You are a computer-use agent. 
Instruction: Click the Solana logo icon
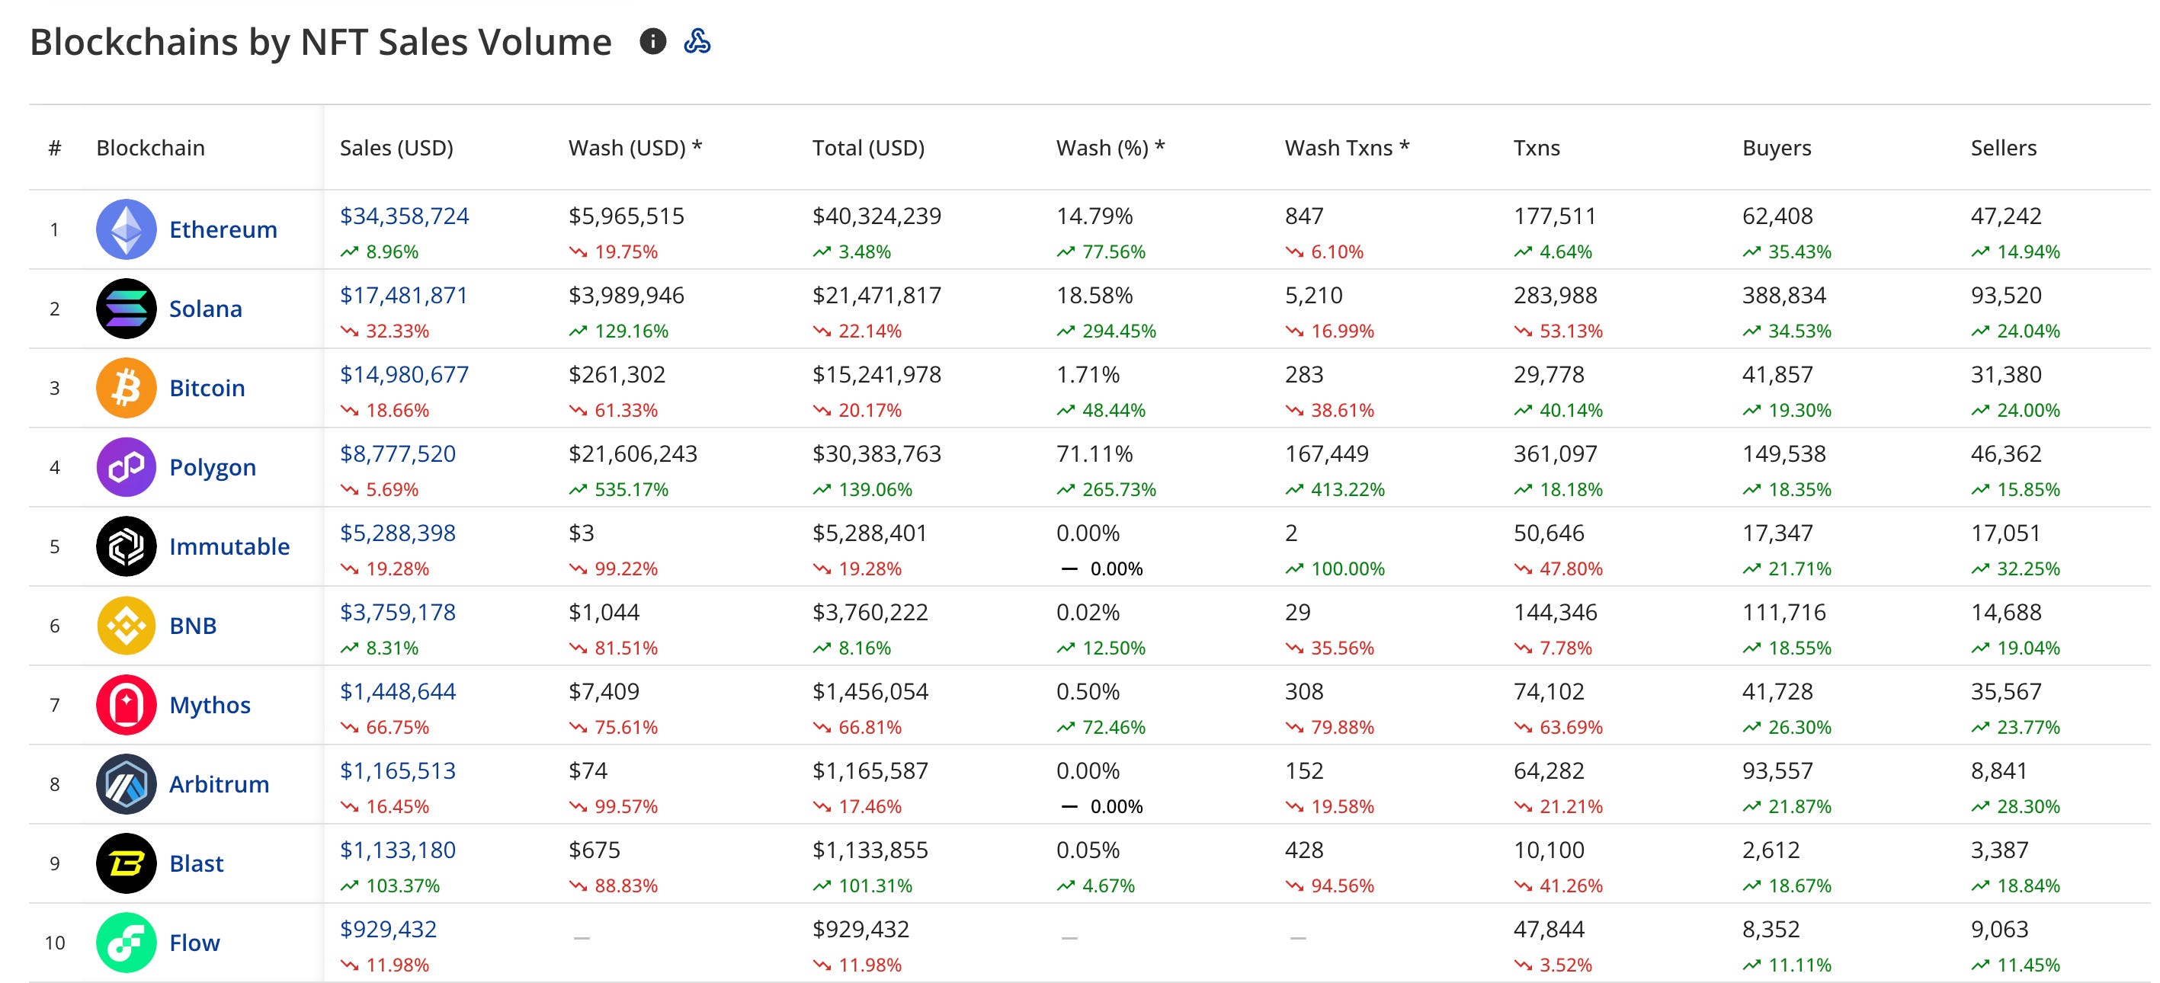pos(126,309)
